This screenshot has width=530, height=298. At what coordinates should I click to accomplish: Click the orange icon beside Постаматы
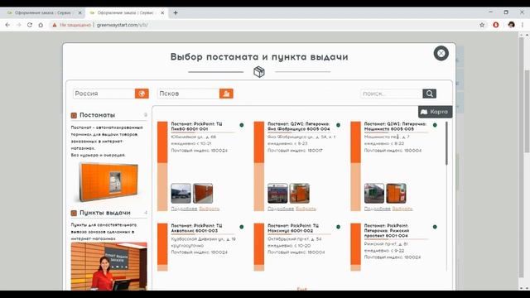[x=74, y=115]
